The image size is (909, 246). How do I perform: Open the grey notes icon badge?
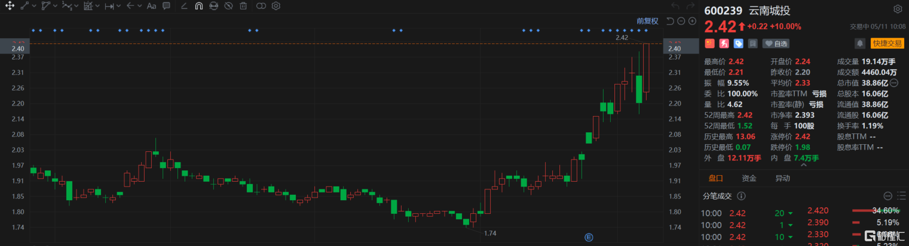753,43
